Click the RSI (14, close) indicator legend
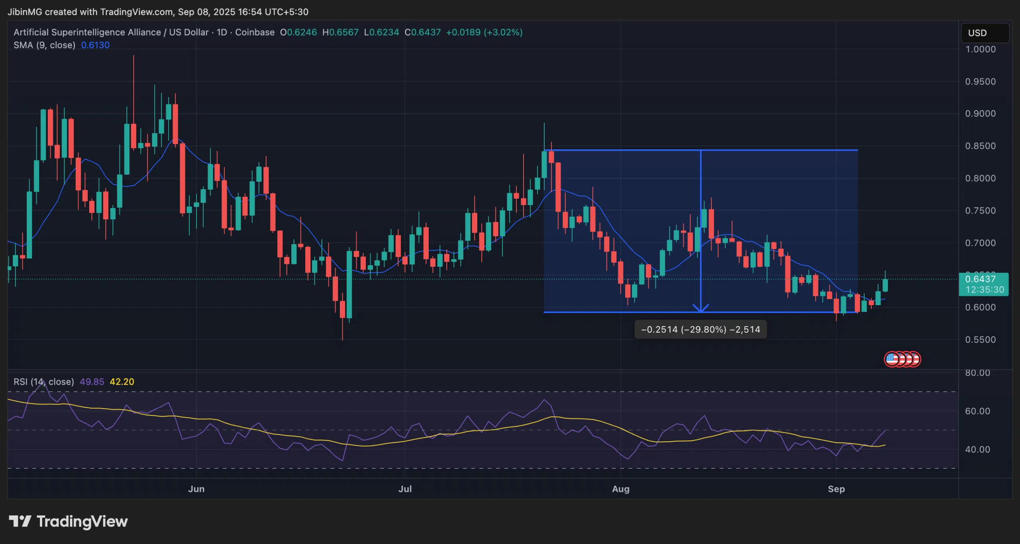 pyautogui.click(x=44, y=382)
